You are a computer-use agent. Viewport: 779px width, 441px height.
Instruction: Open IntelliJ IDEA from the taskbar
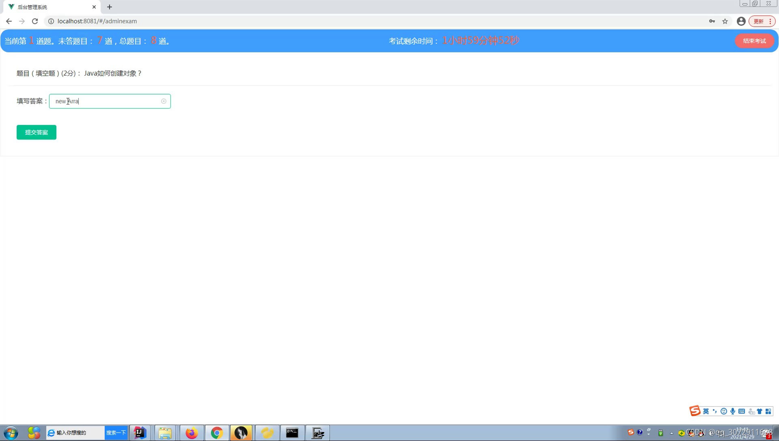pos(140,433)
